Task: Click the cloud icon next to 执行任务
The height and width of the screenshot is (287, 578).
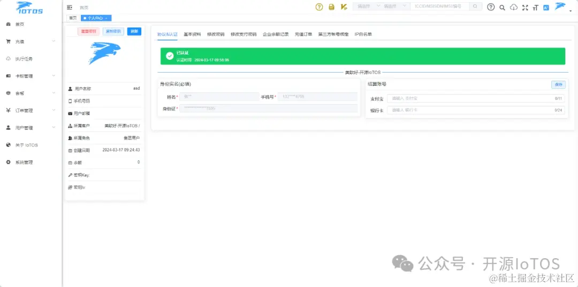Action: click(x=8, y=59)
